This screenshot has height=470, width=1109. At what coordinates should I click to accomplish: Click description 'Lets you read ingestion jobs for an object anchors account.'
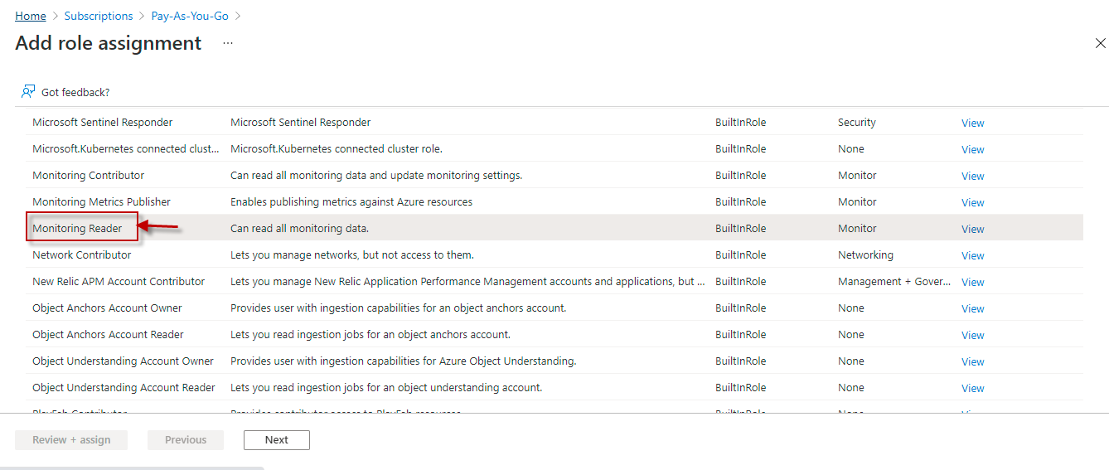click(x=370, y=334)
